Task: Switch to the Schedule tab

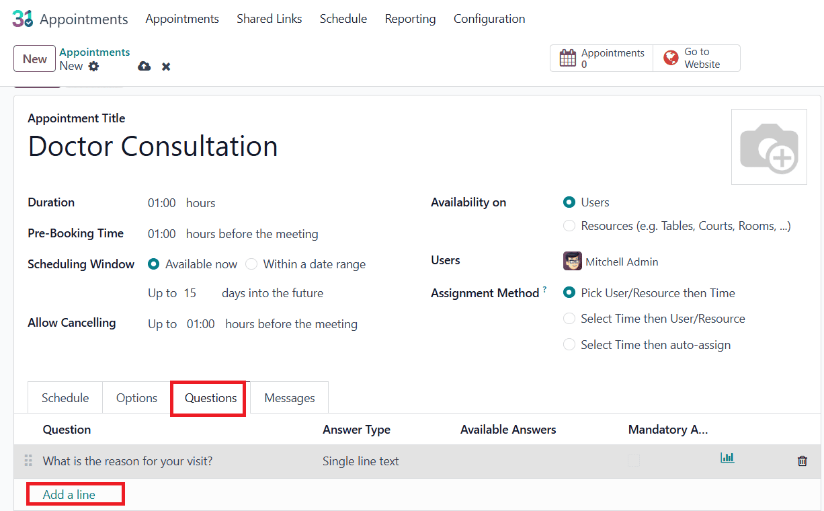Action: coord(65,397)
